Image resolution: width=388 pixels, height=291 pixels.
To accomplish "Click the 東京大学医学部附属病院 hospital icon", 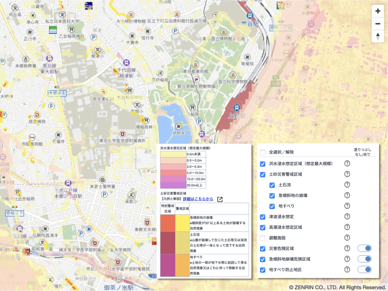I will (x=122, y=134).
